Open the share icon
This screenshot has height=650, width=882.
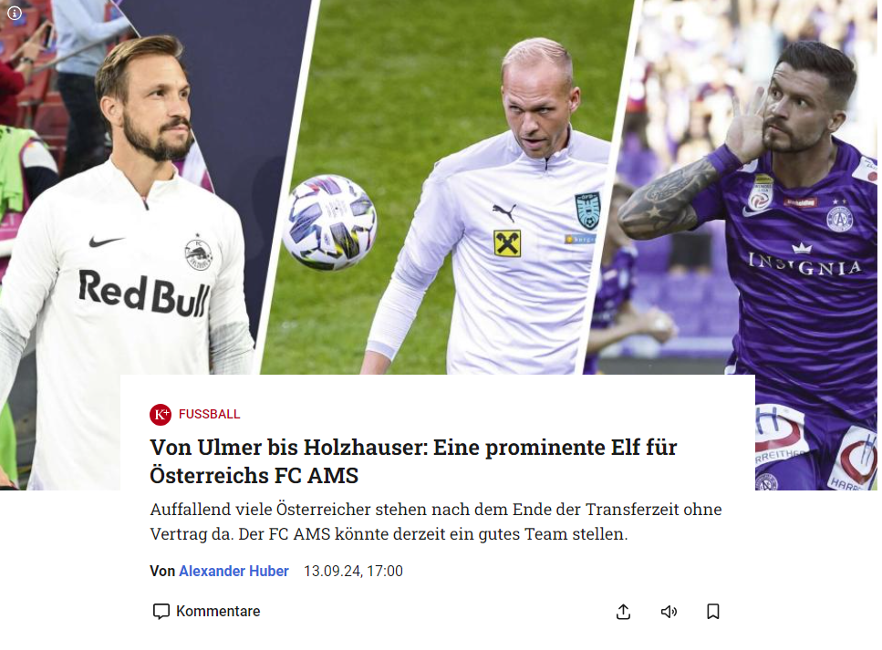click(x=623, y=612)
